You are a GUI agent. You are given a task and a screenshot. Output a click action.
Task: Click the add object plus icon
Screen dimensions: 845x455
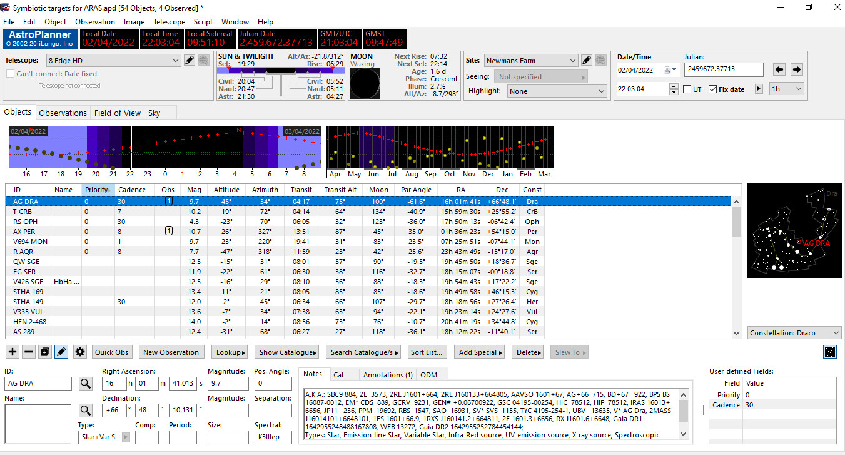click(13, 352)
